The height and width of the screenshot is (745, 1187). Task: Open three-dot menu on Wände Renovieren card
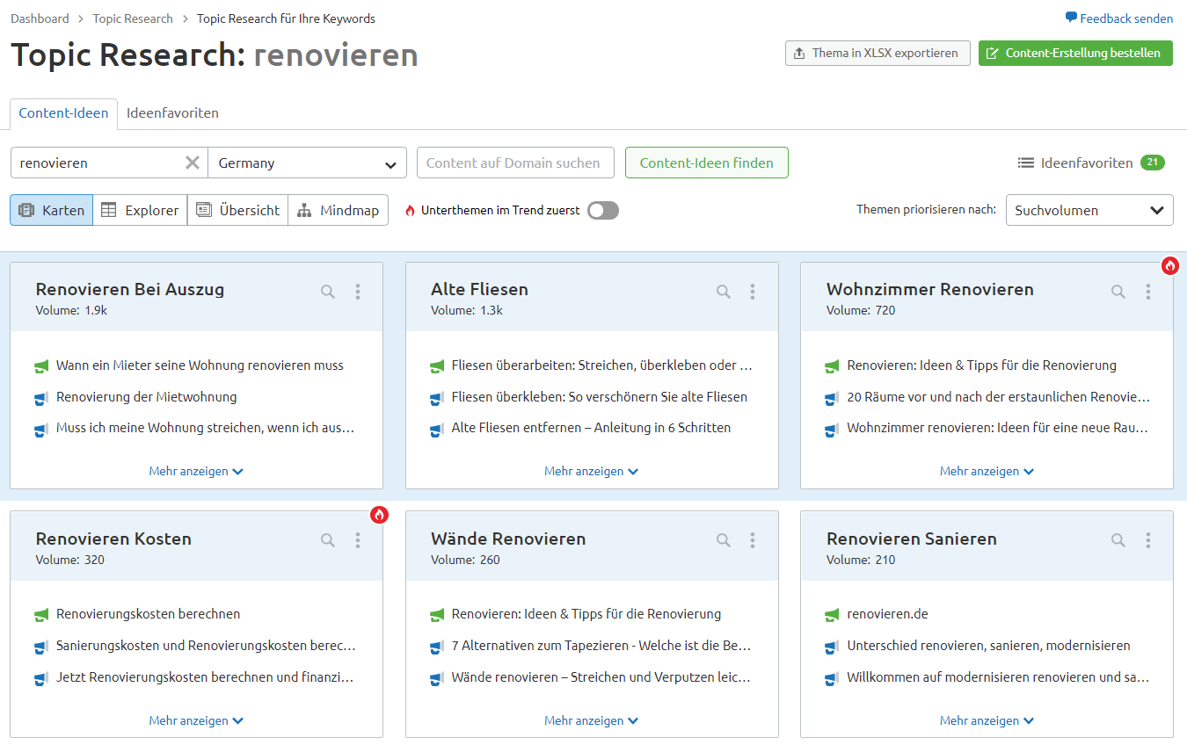click(x=753, y=540)
